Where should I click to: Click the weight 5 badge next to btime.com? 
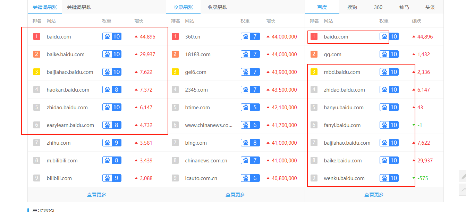pyautogui.click(x=250, y=107)
